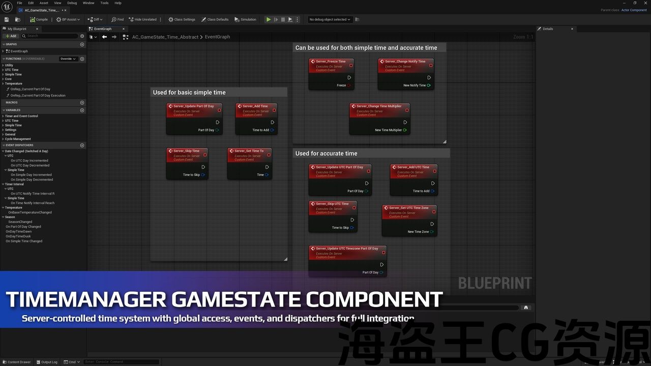Open Class Defaults
Viewport: 651px width, 366px height.
[215, 19]
